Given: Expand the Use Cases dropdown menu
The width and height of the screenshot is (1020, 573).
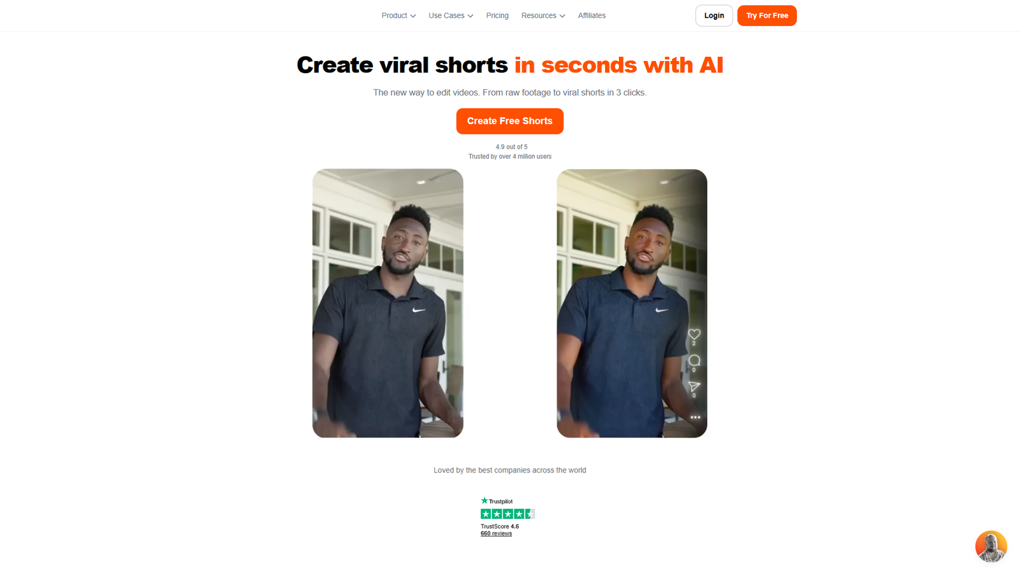Looking at the screenshot, I should [x=451, y=15].
